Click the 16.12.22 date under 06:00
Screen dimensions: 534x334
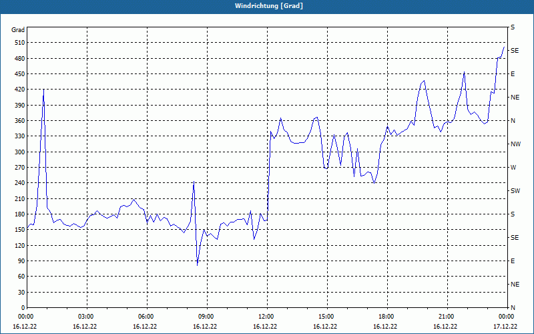click(145, 326)
